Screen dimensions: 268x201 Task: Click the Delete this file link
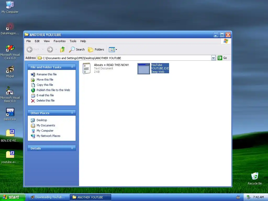[46, 100]
